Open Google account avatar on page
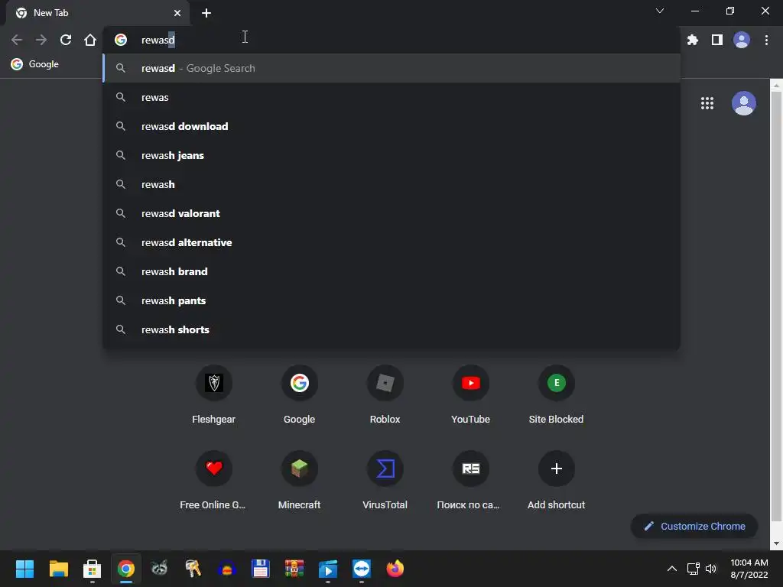The height and width of the screenshot is (587, 783). pyautogui.click(x=743, y=103)
